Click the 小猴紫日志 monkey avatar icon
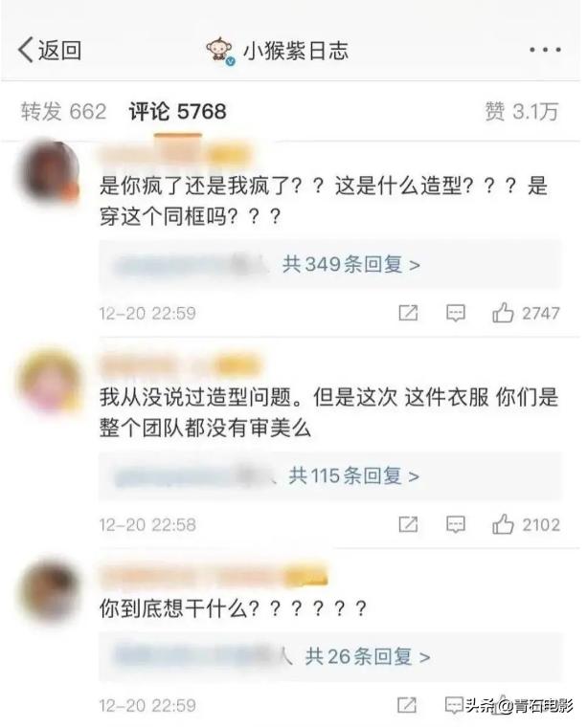This screenshot has height=727, width=587. pyautogui.click(x=220, y=51)
